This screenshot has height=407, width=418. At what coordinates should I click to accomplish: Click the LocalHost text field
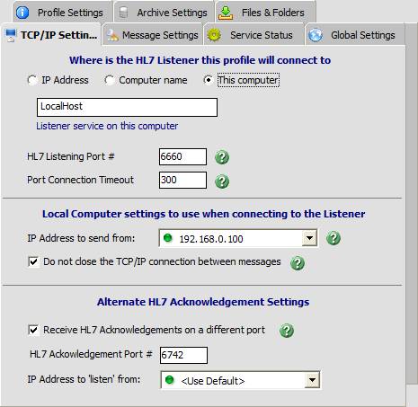tap(127, 107)
